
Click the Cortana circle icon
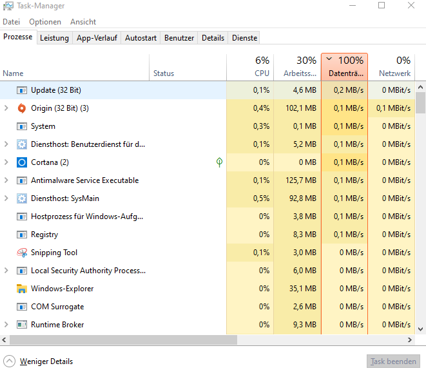22,162
